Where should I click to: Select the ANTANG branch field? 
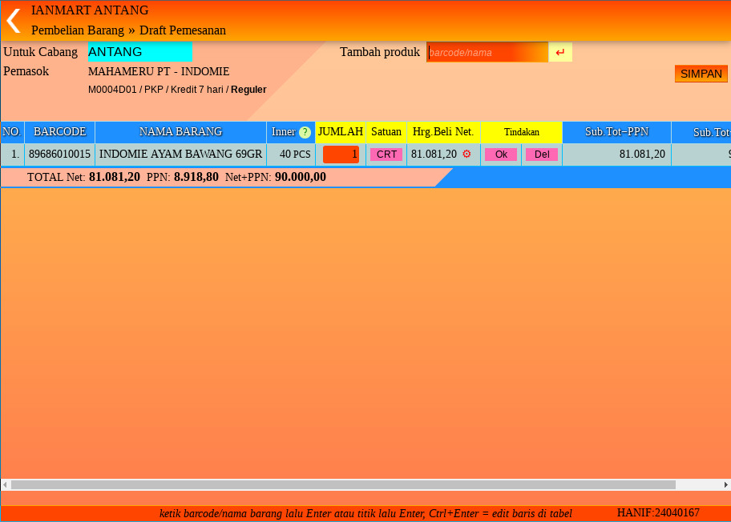(x=139, y=52)
